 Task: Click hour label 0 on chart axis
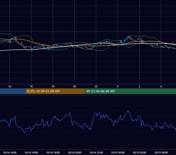coord(118,87)
